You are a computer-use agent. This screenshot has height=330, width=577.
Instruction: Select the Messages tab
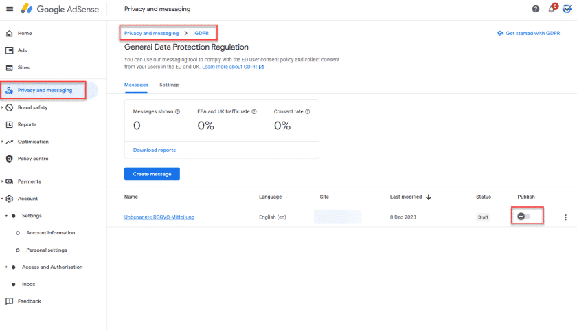pos(136,85)
